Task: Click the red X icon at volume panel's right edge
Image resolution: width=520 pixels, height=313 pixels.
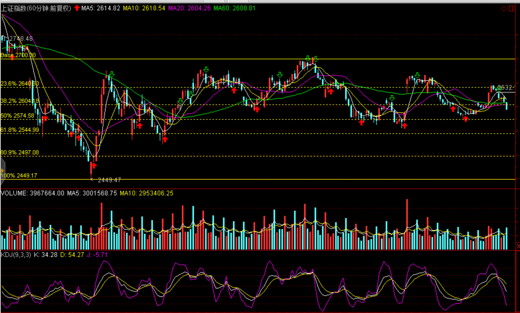Action: click(x=518, y=246)
